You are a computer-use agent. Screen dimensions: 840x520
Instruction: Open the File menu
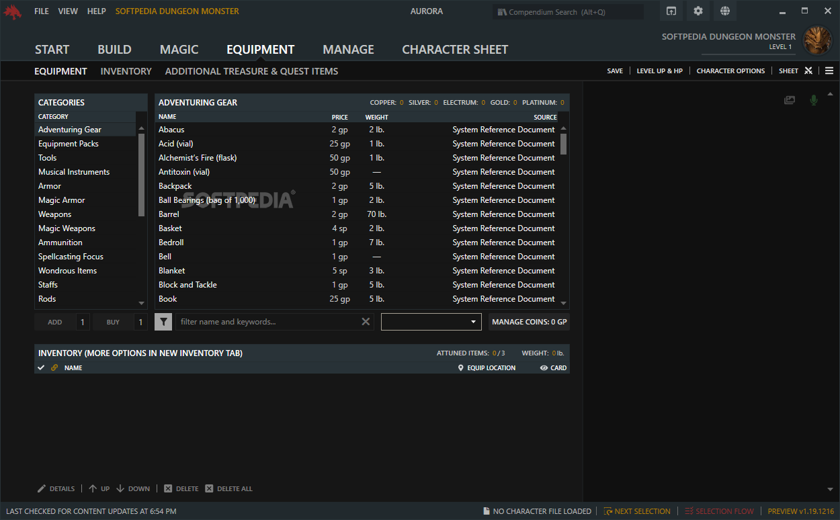click(x=42, y=11)
